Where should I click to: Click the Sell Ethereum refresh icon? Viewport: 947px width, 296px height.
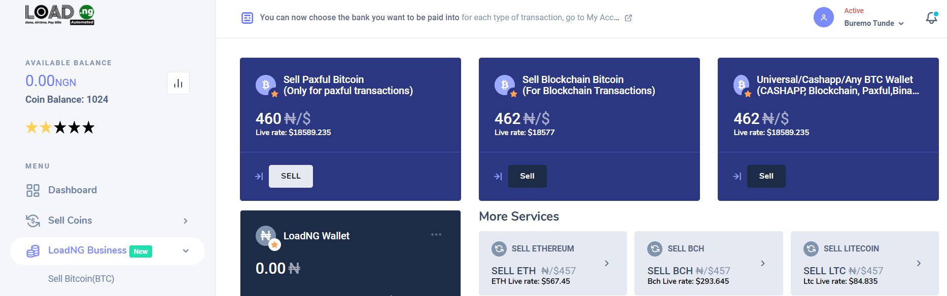tap(499, 248)
